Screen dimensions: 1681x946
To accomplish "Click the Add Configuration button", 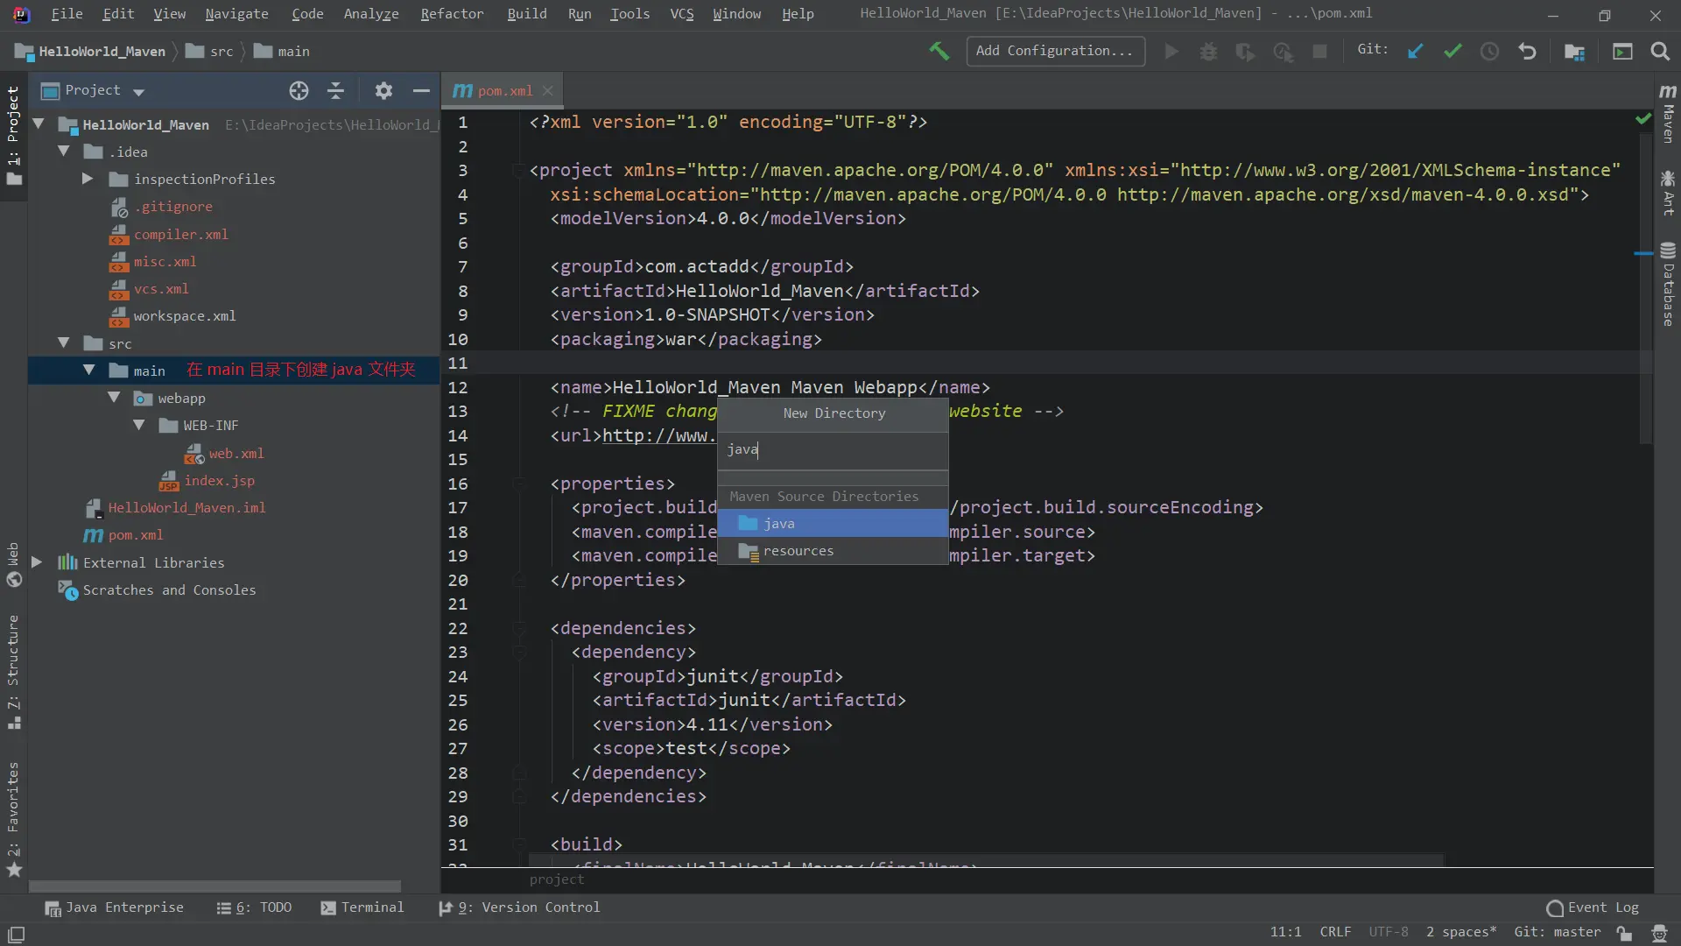I will [1055, 51].
